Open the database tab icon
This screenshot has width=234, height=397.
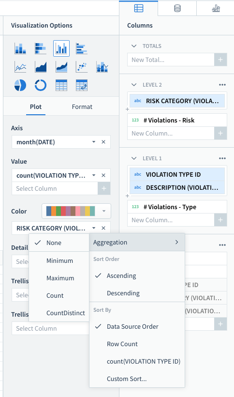click(177, 8)
